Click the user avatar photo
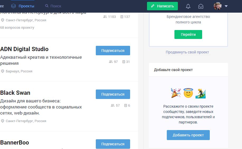The width and height of the screenshot is (242, 149). [x=218, y=6]
